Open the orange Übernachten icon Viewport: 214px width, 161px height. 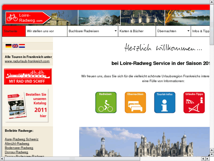tap(135, 103)
